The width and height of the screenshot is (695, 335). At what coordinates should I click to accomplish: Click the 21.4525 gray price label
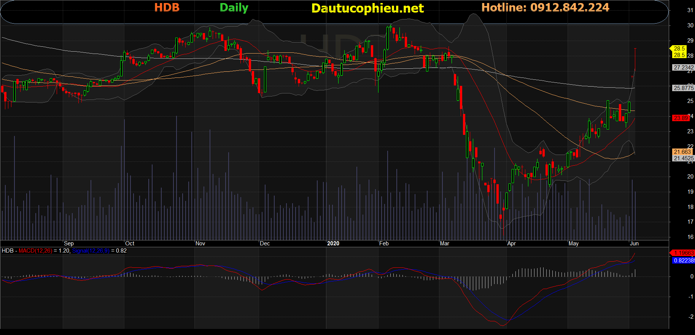coord(683,158)
